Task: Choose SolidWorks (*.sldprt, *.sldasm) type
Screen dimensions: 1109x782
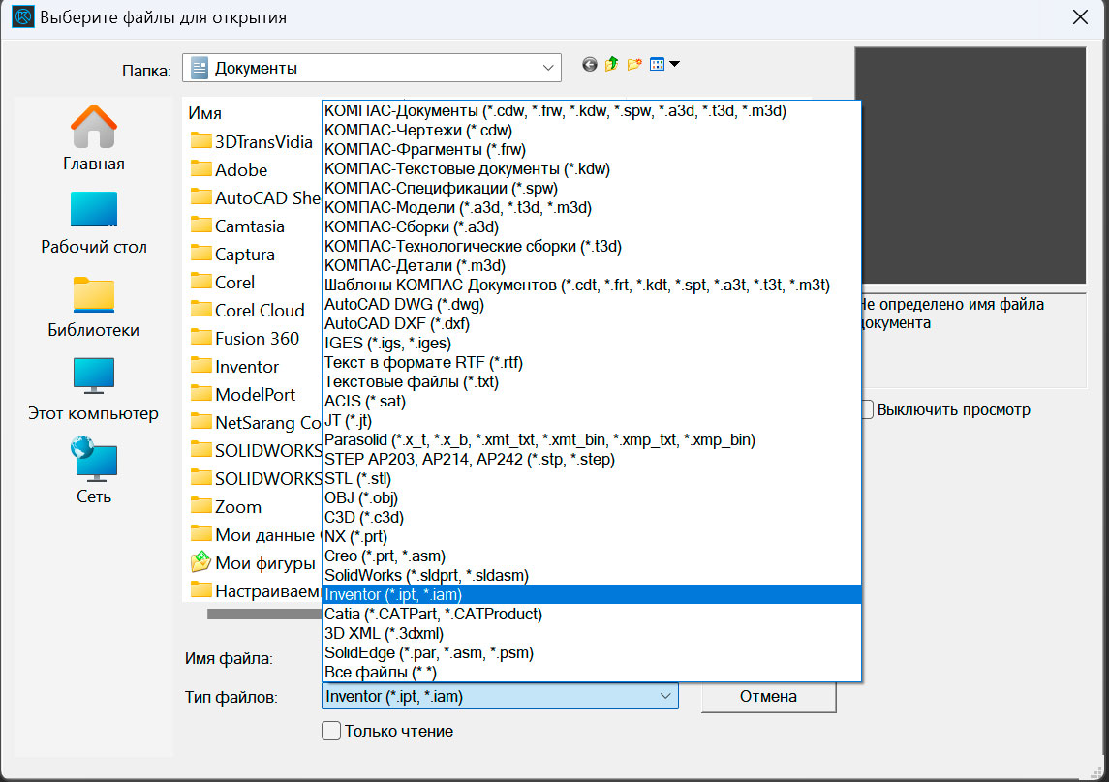Action: point(591,575)
